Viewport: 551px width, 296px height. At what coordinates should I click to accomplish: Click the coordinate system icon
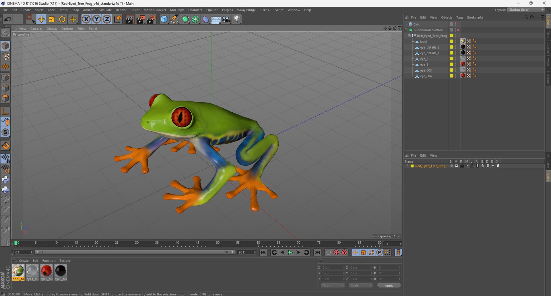[x=117, y=19]
